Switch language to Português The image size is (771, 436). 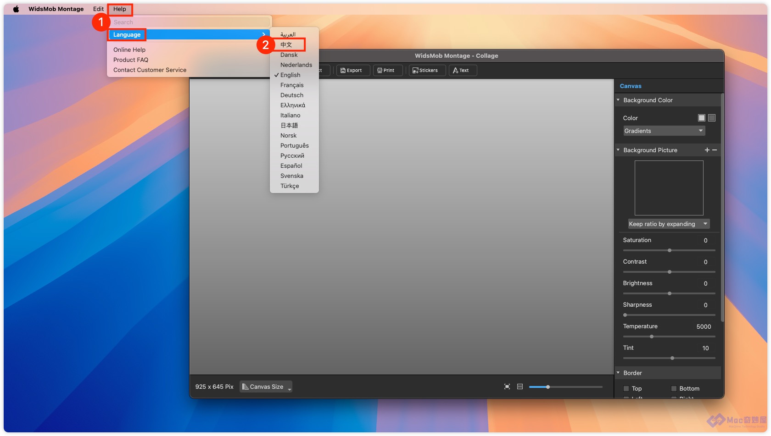click(294, 145)
